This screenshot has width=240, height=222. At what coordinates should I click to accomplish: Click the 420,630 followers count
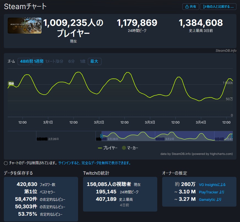(x=27, y=184)
